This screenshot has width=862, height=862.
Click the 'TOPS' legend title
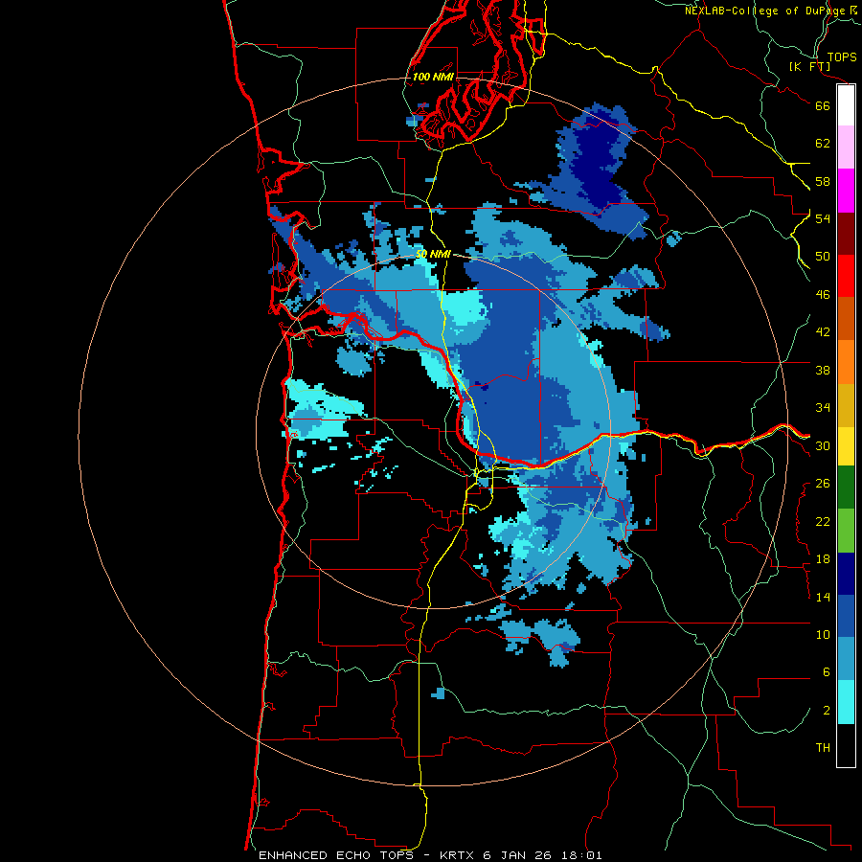click(842, 57)
